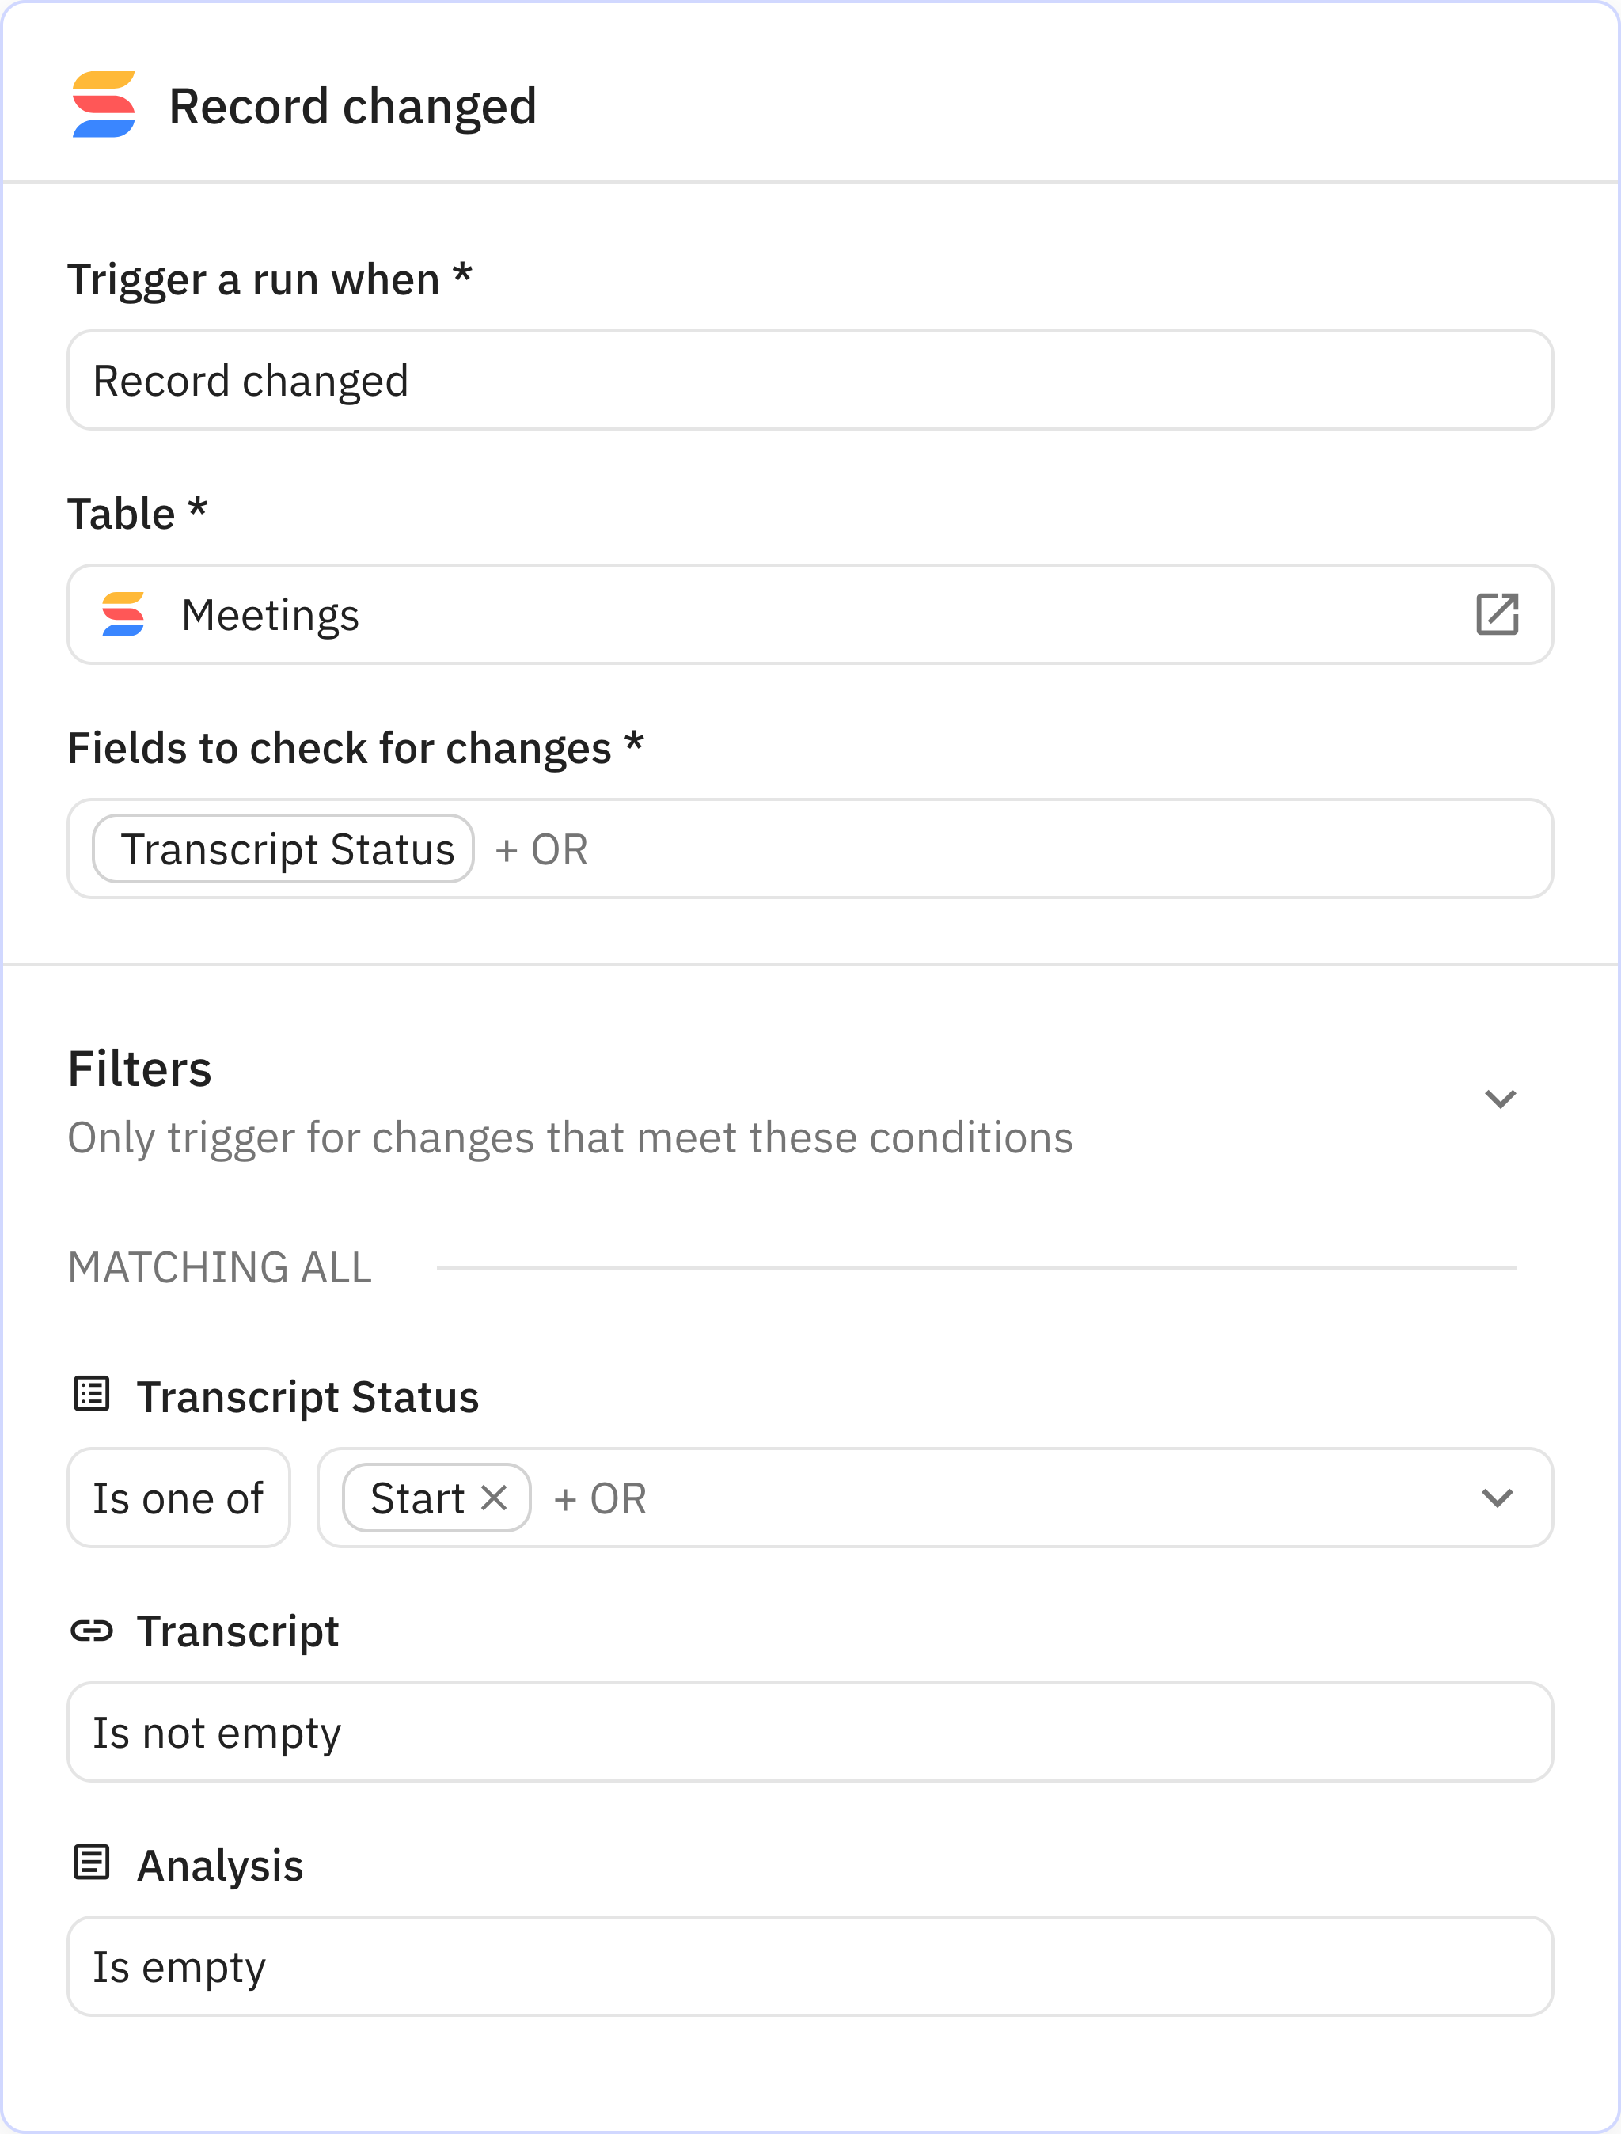The width and height of the screenshot is (1621, 2134).
Task: Open the Record changed trigger type selector
Action: [810, 380]
